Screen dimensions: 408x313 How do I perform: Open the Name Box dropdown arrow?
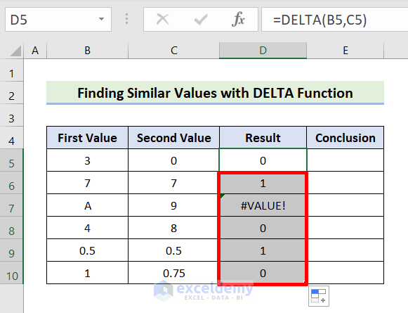(x=102, y=19)
